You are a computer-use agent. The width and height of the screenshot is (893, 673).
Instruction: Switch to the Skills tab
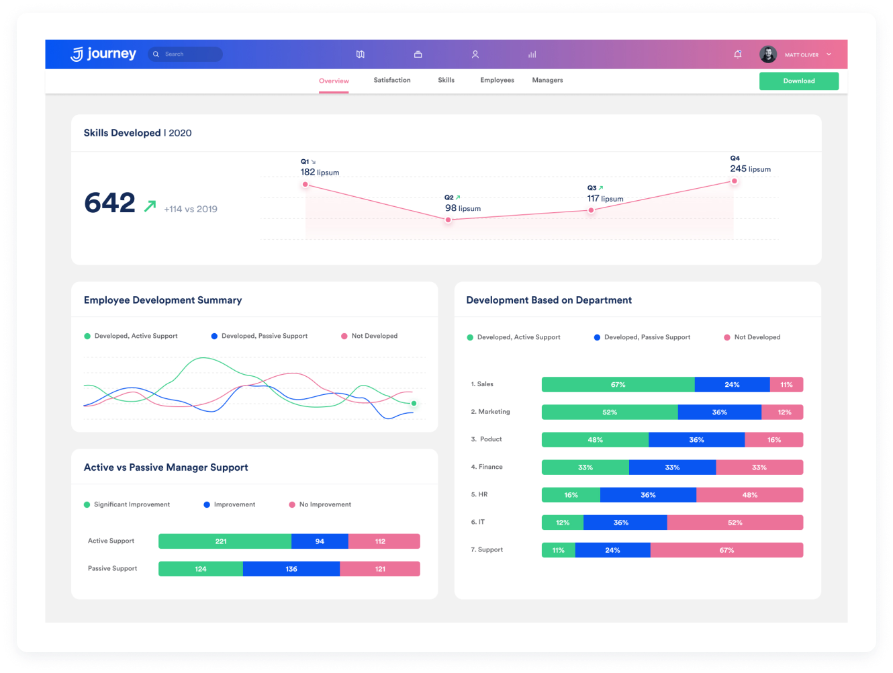click(446, 80)
